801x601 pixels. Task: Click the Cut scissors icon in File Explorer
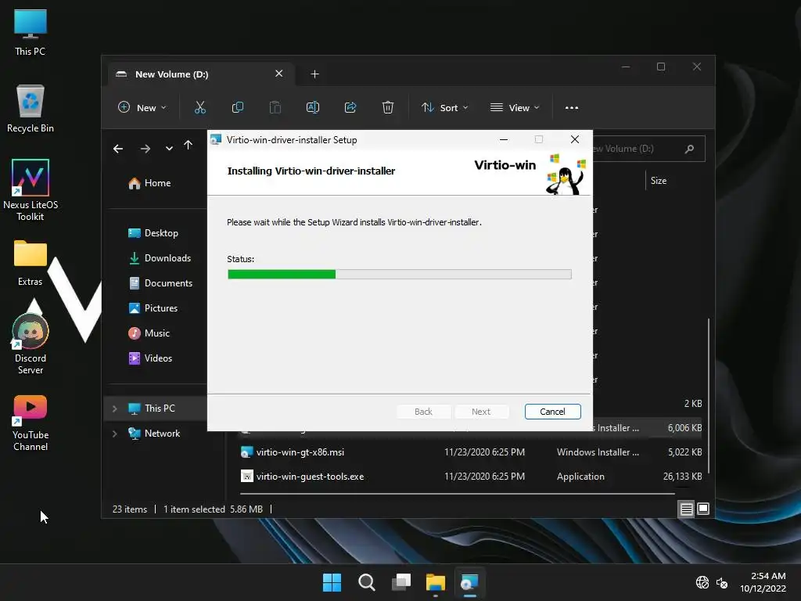tap(199, 107)
